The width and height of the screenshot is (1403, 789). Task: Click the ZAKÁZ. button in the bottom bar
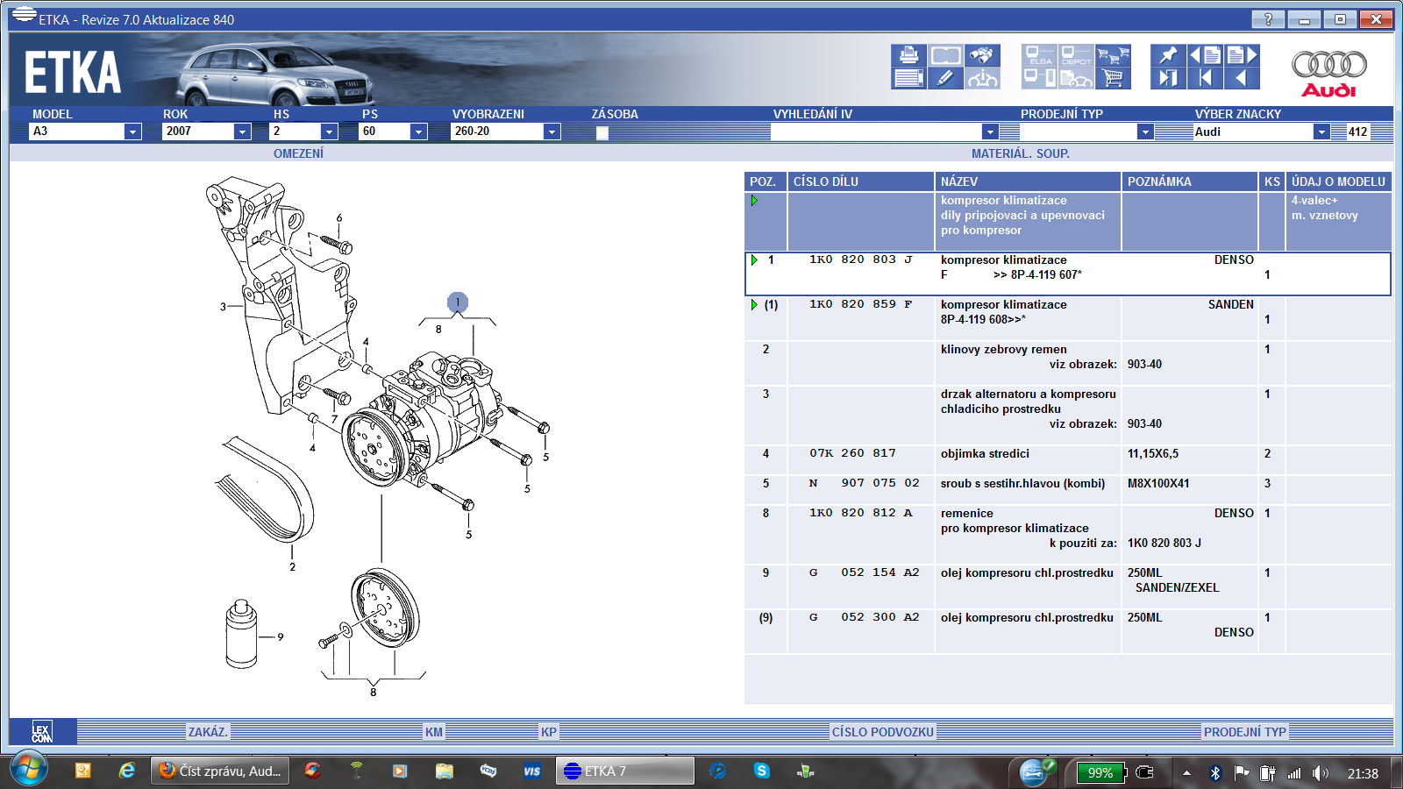208,732
